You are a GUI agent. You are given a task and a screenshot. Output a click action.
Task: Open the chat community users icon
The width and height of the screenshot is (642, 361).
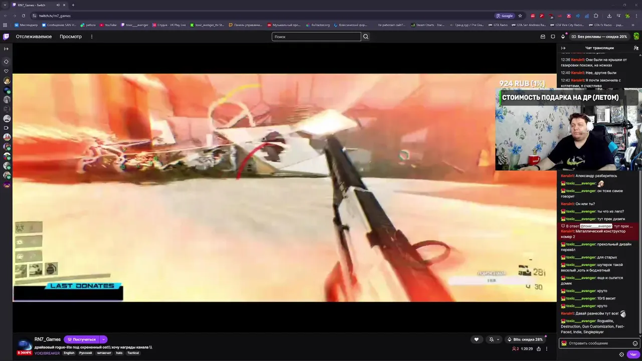click(636, 48)
